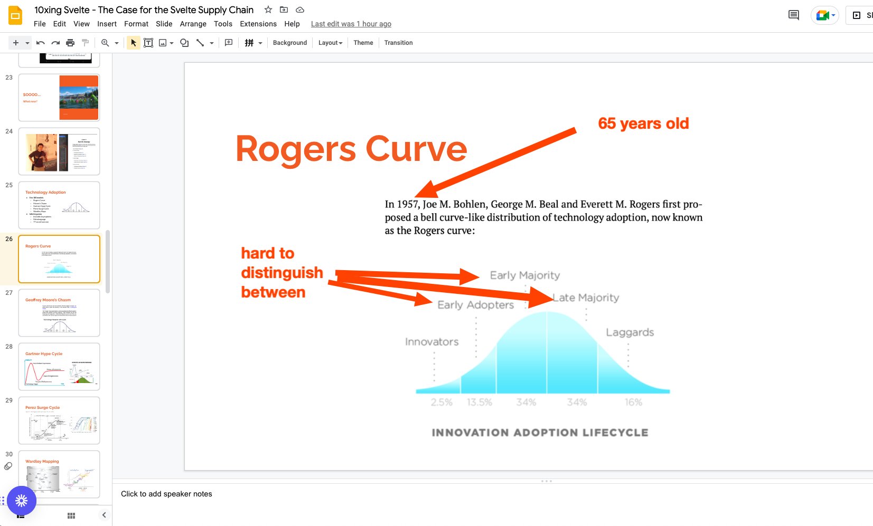Screen dimensions: 873x526
Task: Open the View menu
Action: click(x=81, y=24)
